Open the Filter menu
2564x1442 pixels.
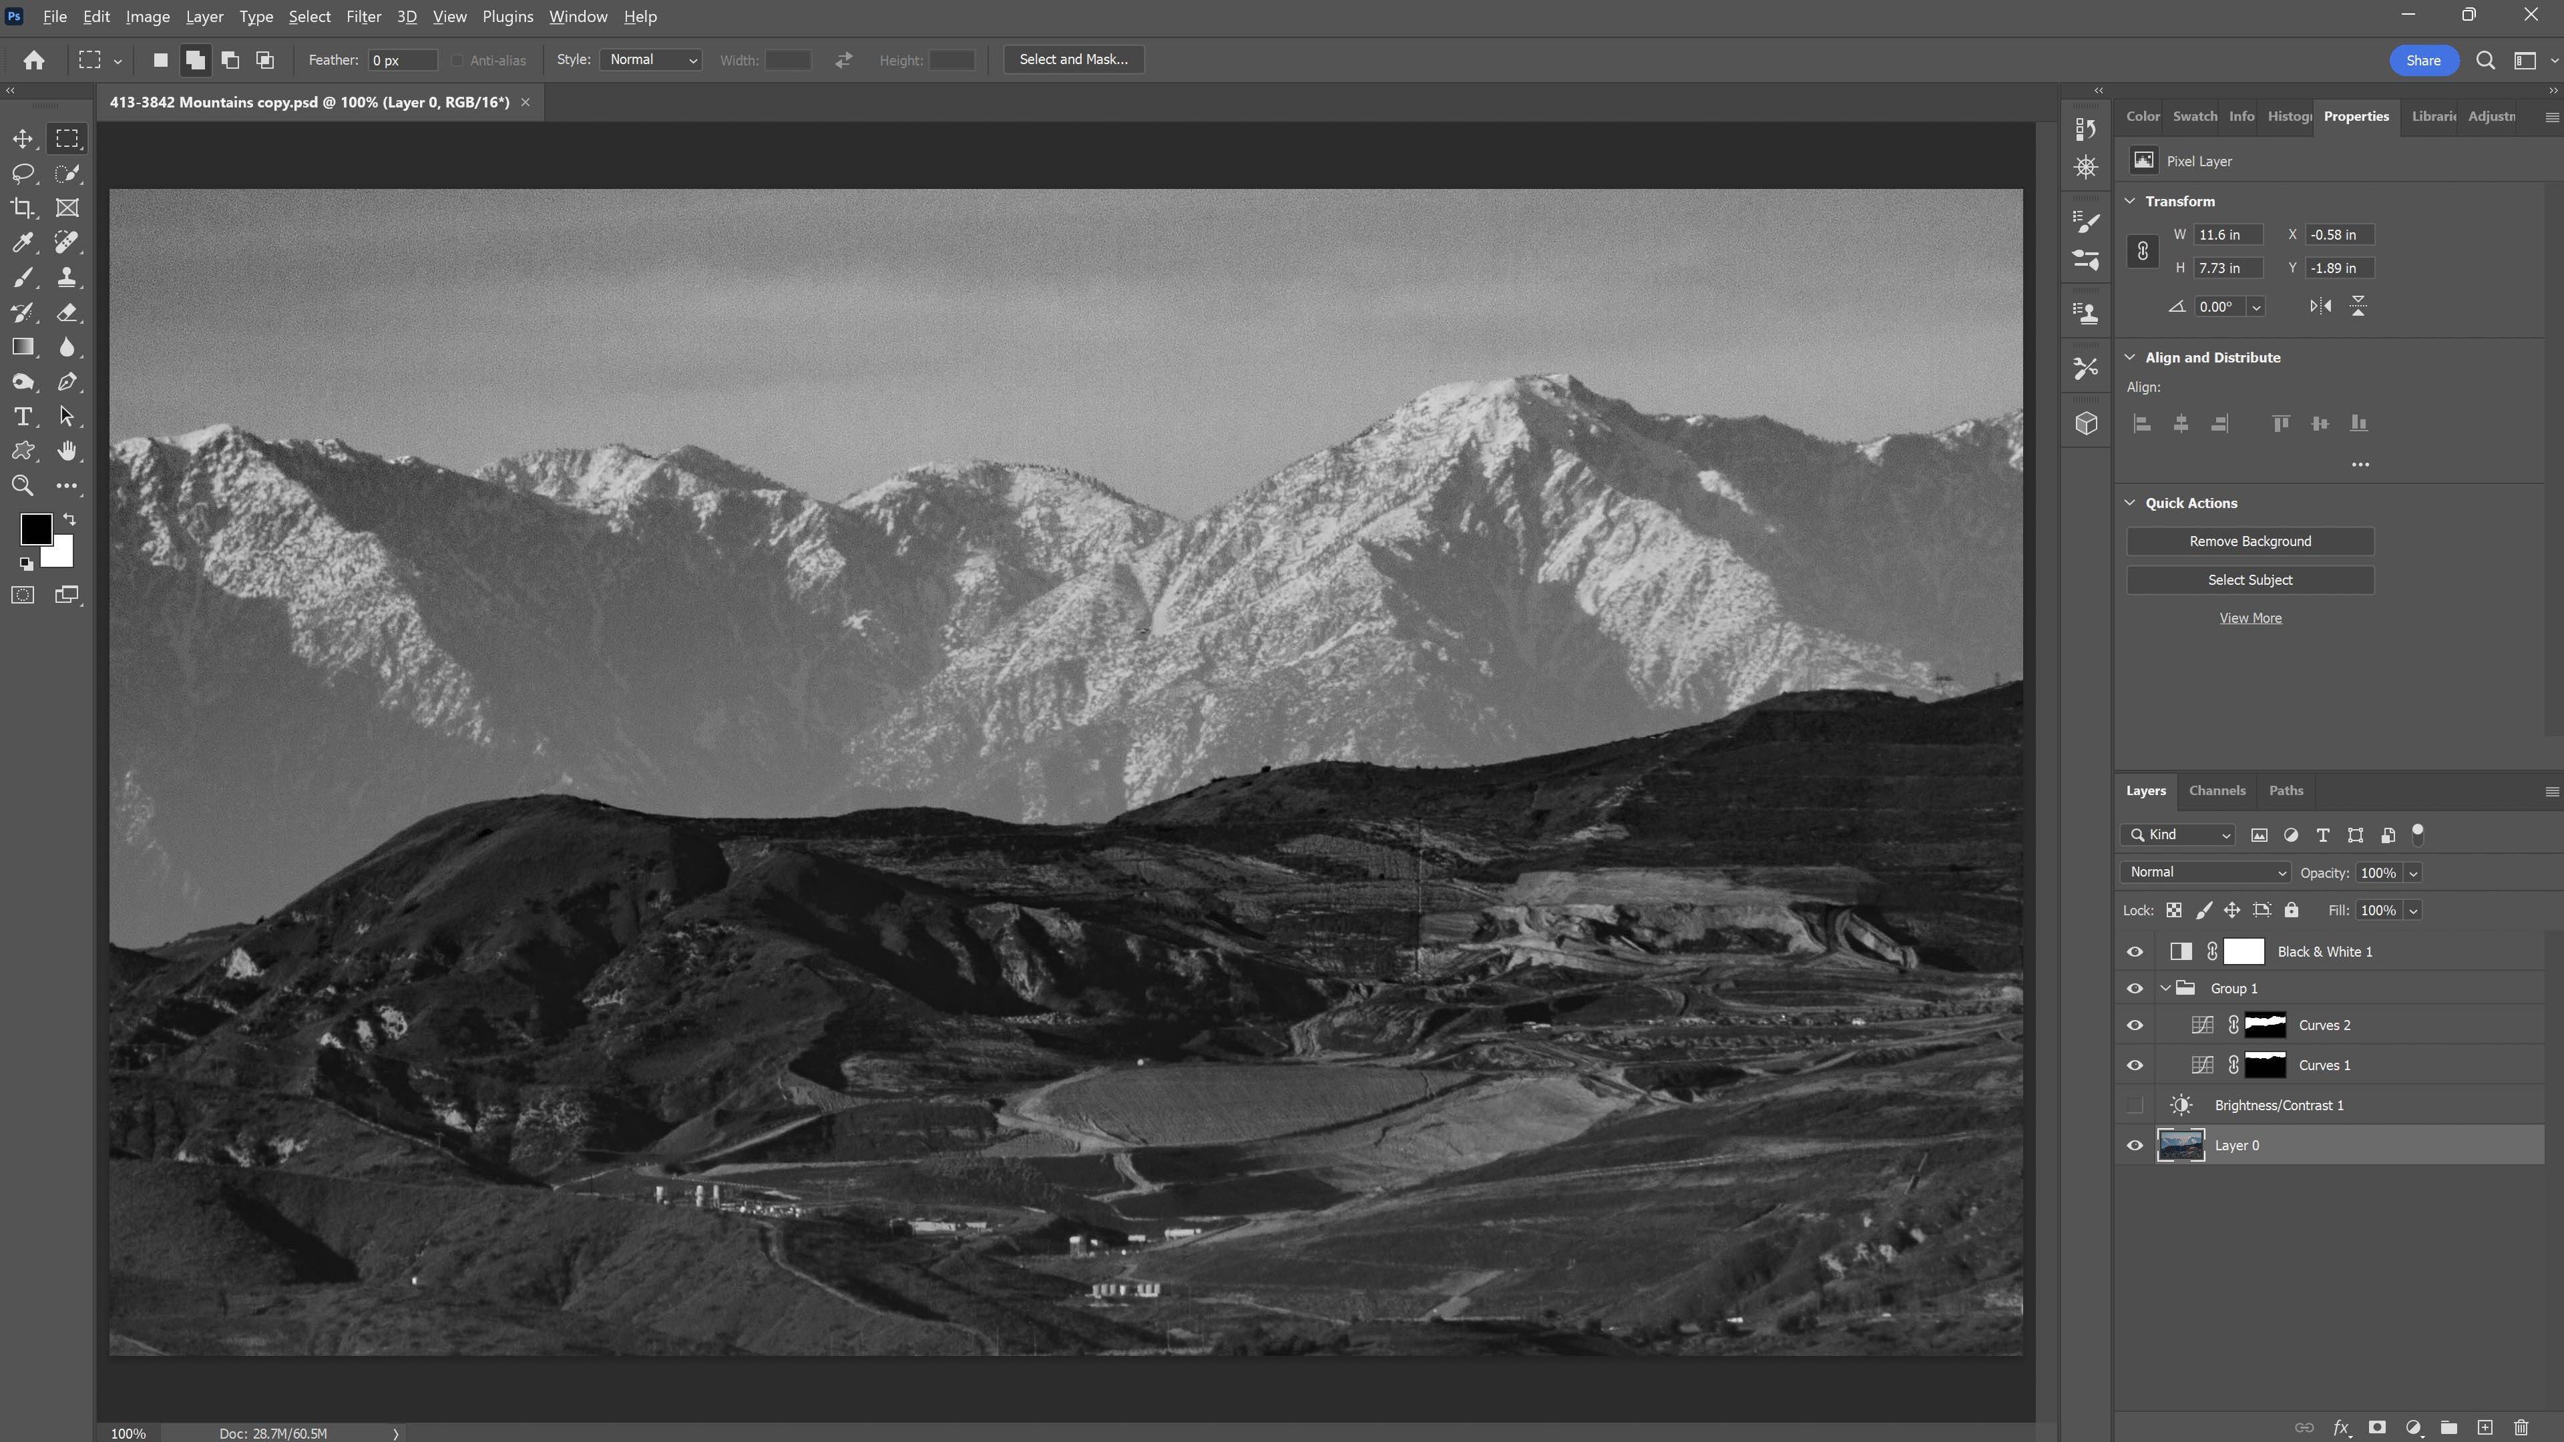363,17
